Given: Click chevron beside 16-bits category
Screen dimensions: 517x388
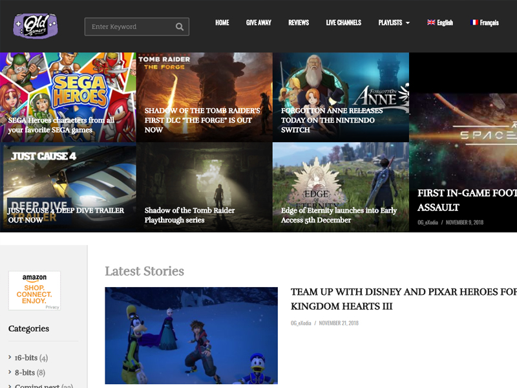Looking at the screenshot, I should (10, 357).
